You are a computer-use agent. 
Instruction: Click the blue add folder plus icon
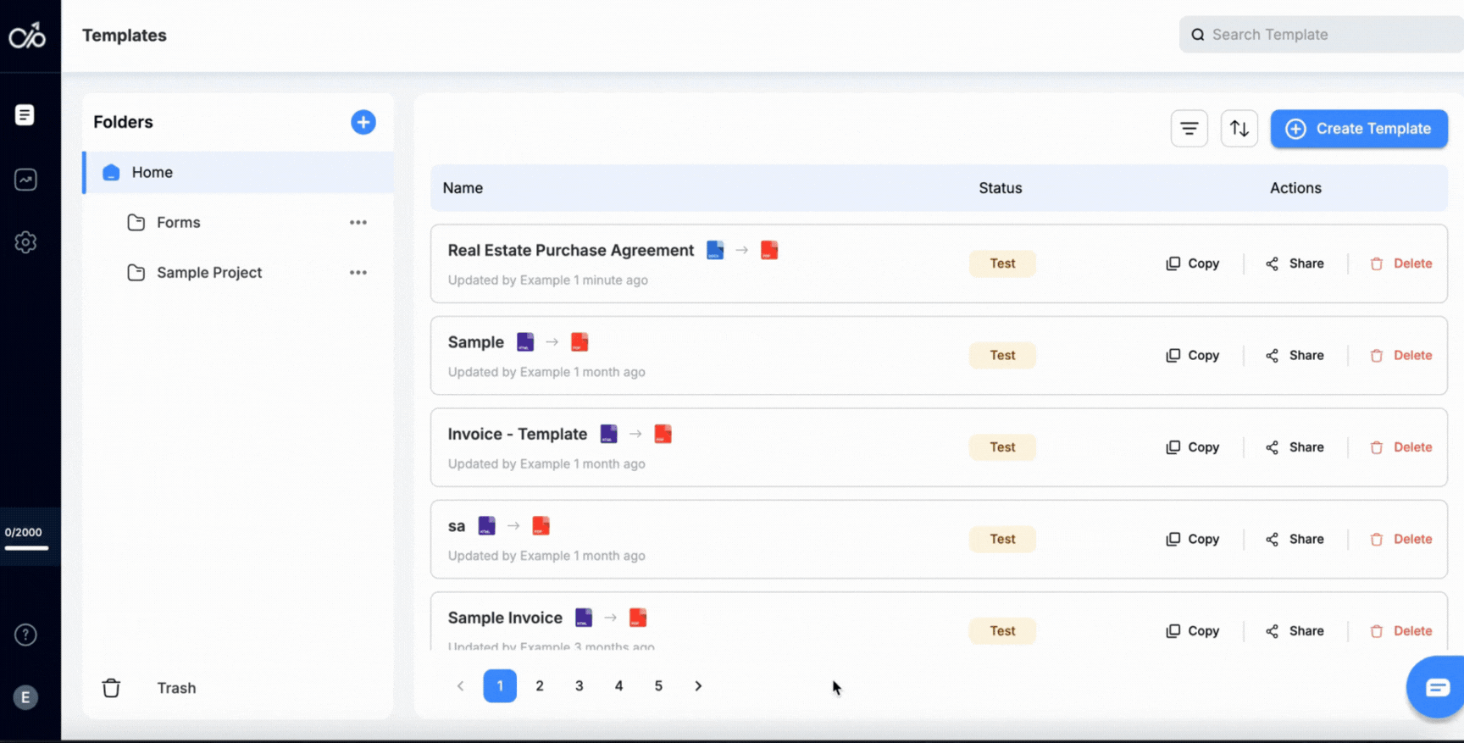click(363, 122)
